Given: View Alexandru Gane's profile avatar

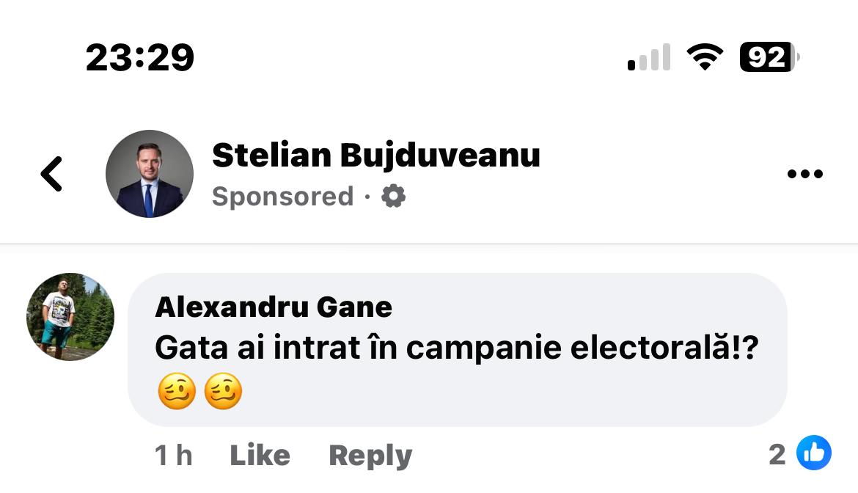Looking at the screenshot, I should [70, 317].
